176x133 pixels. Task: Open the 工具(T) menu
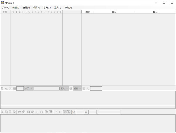[x=58, y=8]
